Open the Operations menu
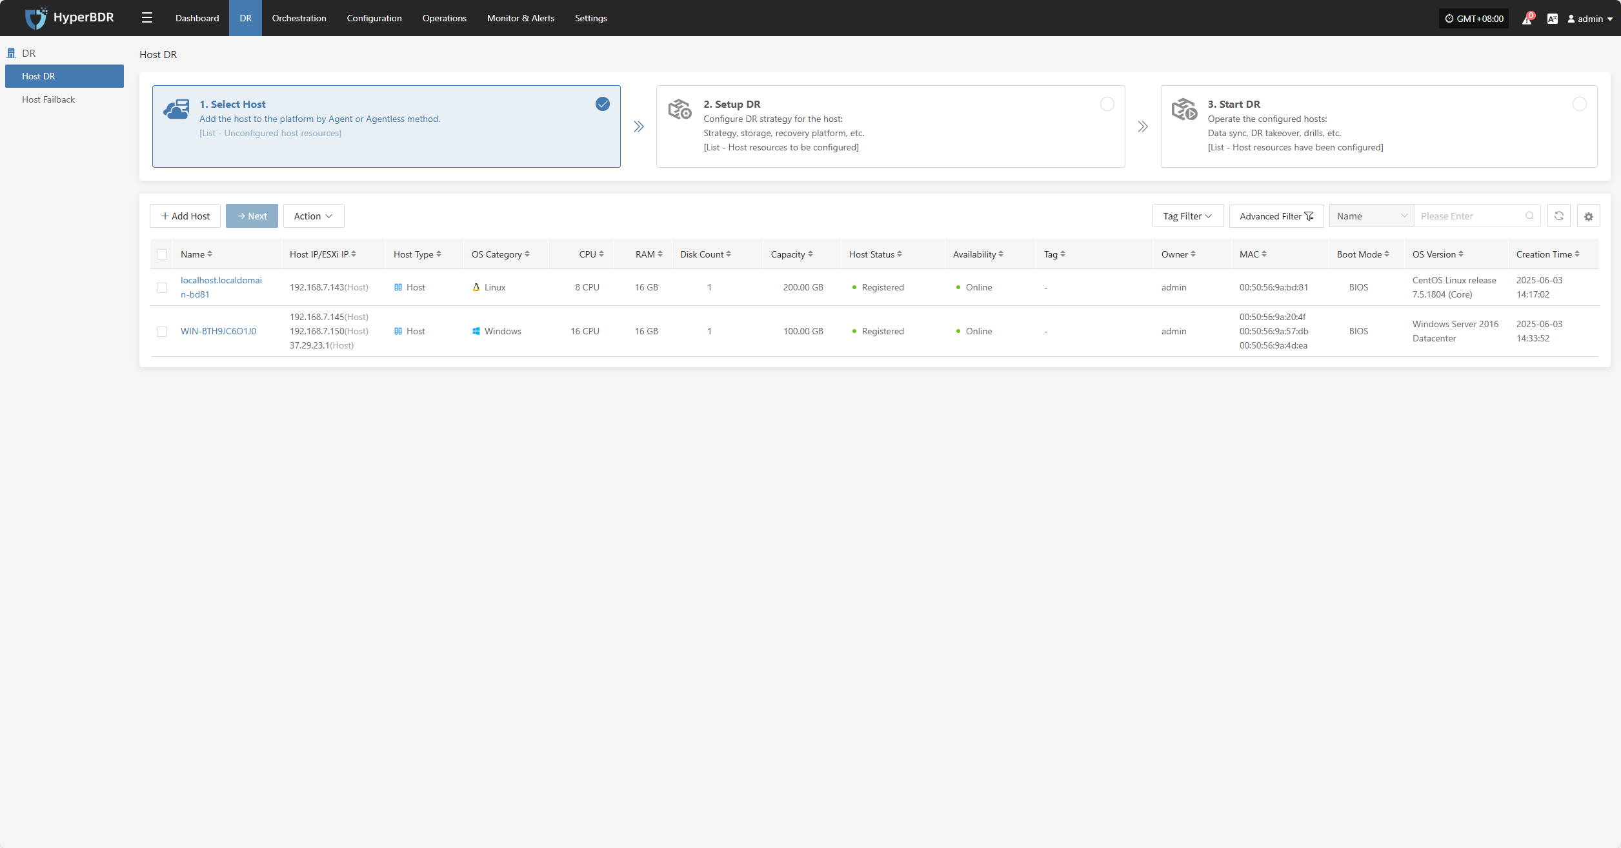Image resolution: width=1621 pixels, height=848 pixels. pos(445,18)
